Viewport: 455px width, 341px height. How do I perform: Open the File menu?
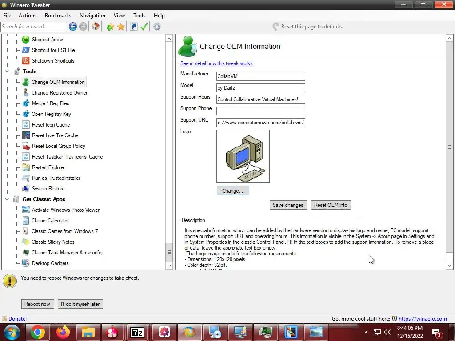[7, 16]
